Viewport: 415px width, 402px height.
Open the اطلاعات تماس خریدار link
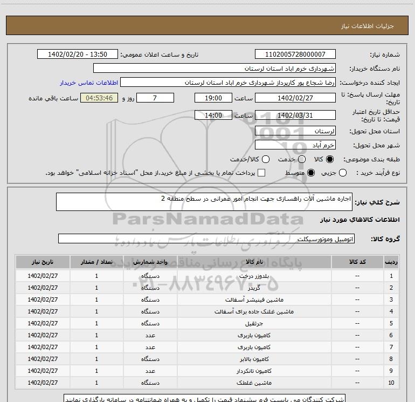pyautogui.click(x=89, y=83)
